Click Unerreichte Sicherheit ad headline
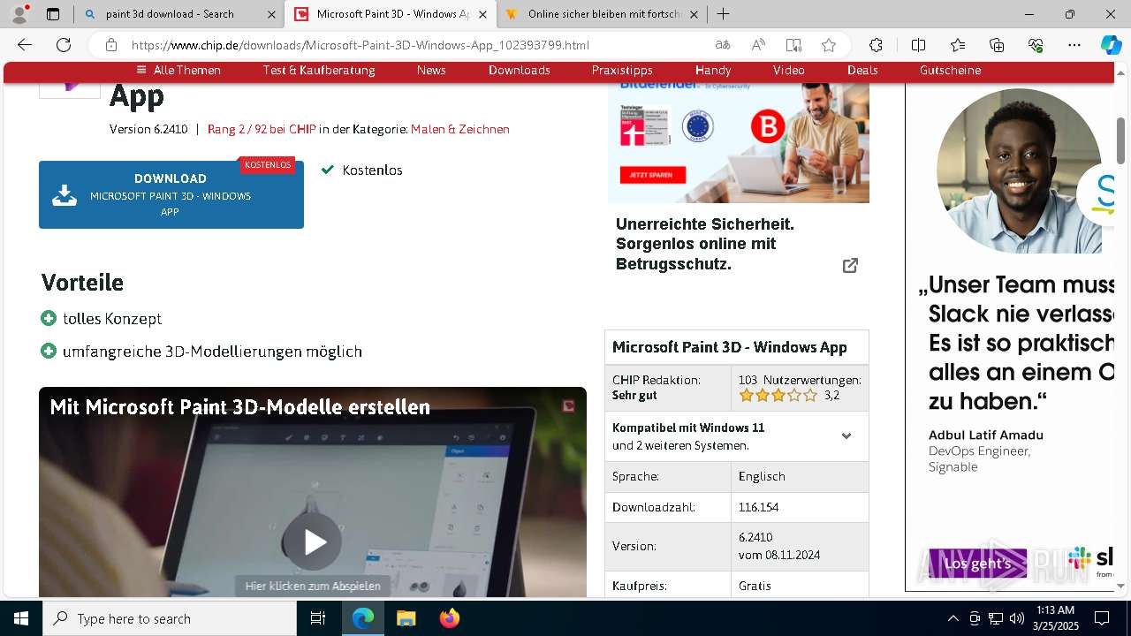Viewport: 1131px width, 636px height. [705, 245]
